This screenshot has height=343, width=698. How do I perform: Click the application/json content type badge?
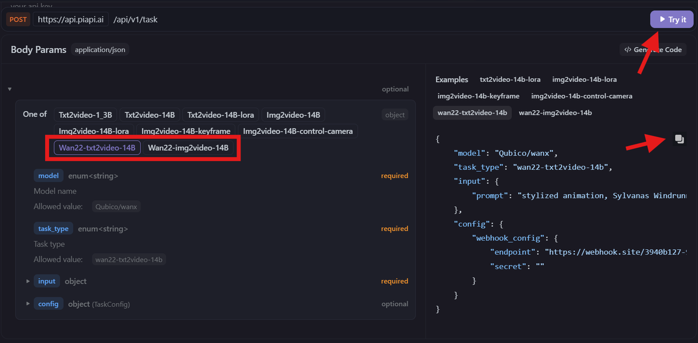click(x=100, y=50)
